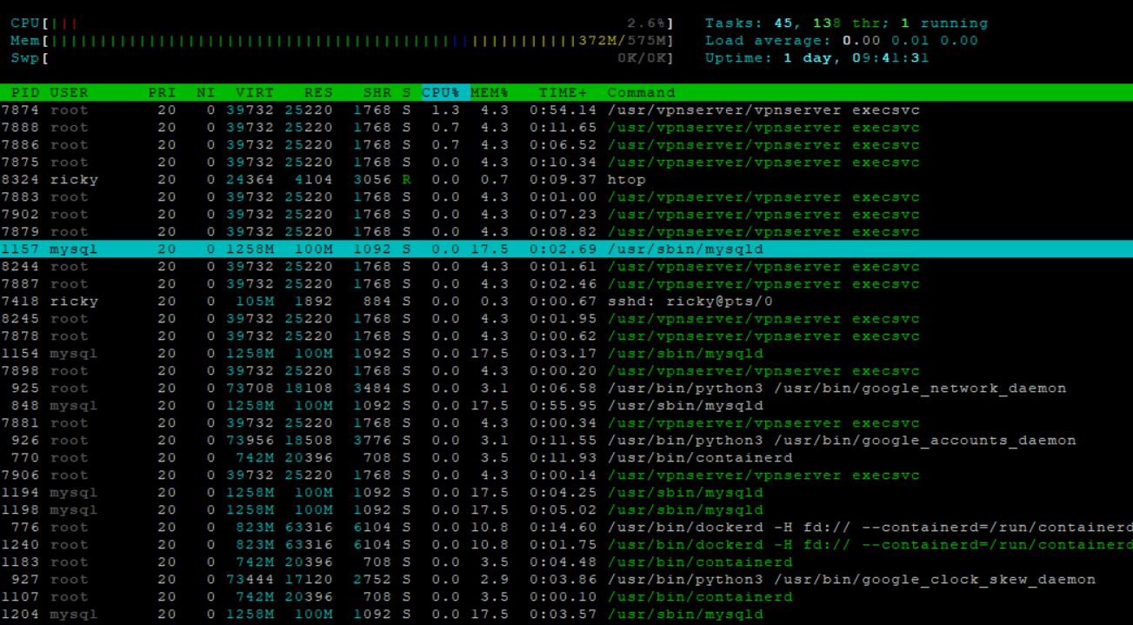This screenshot has width=1133, height=625.
Task: Select the google_network_daemon python3 process
Action: click(x=566, y=388)
